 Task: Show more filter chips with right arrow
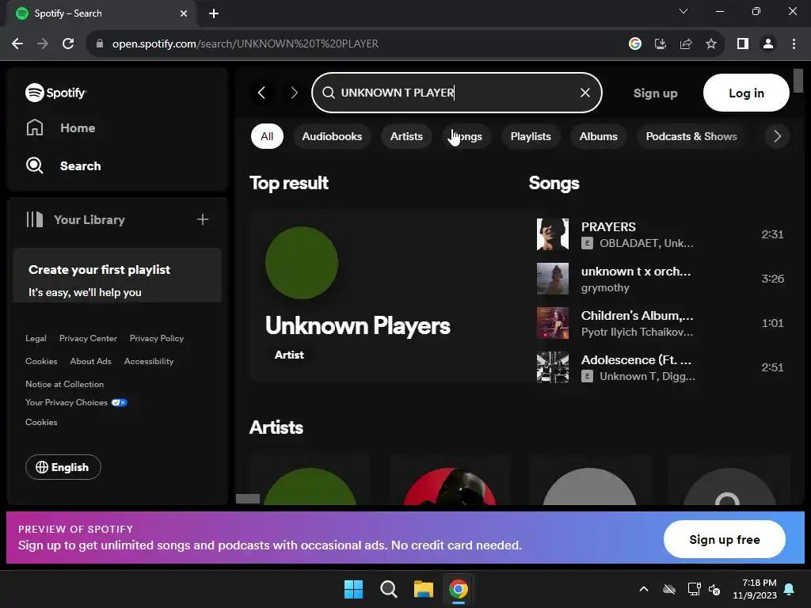point(777,136)
